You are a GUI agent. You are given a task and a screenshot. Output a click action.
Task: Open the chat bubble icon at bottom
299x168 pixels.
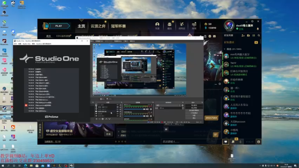pos(226,142)
